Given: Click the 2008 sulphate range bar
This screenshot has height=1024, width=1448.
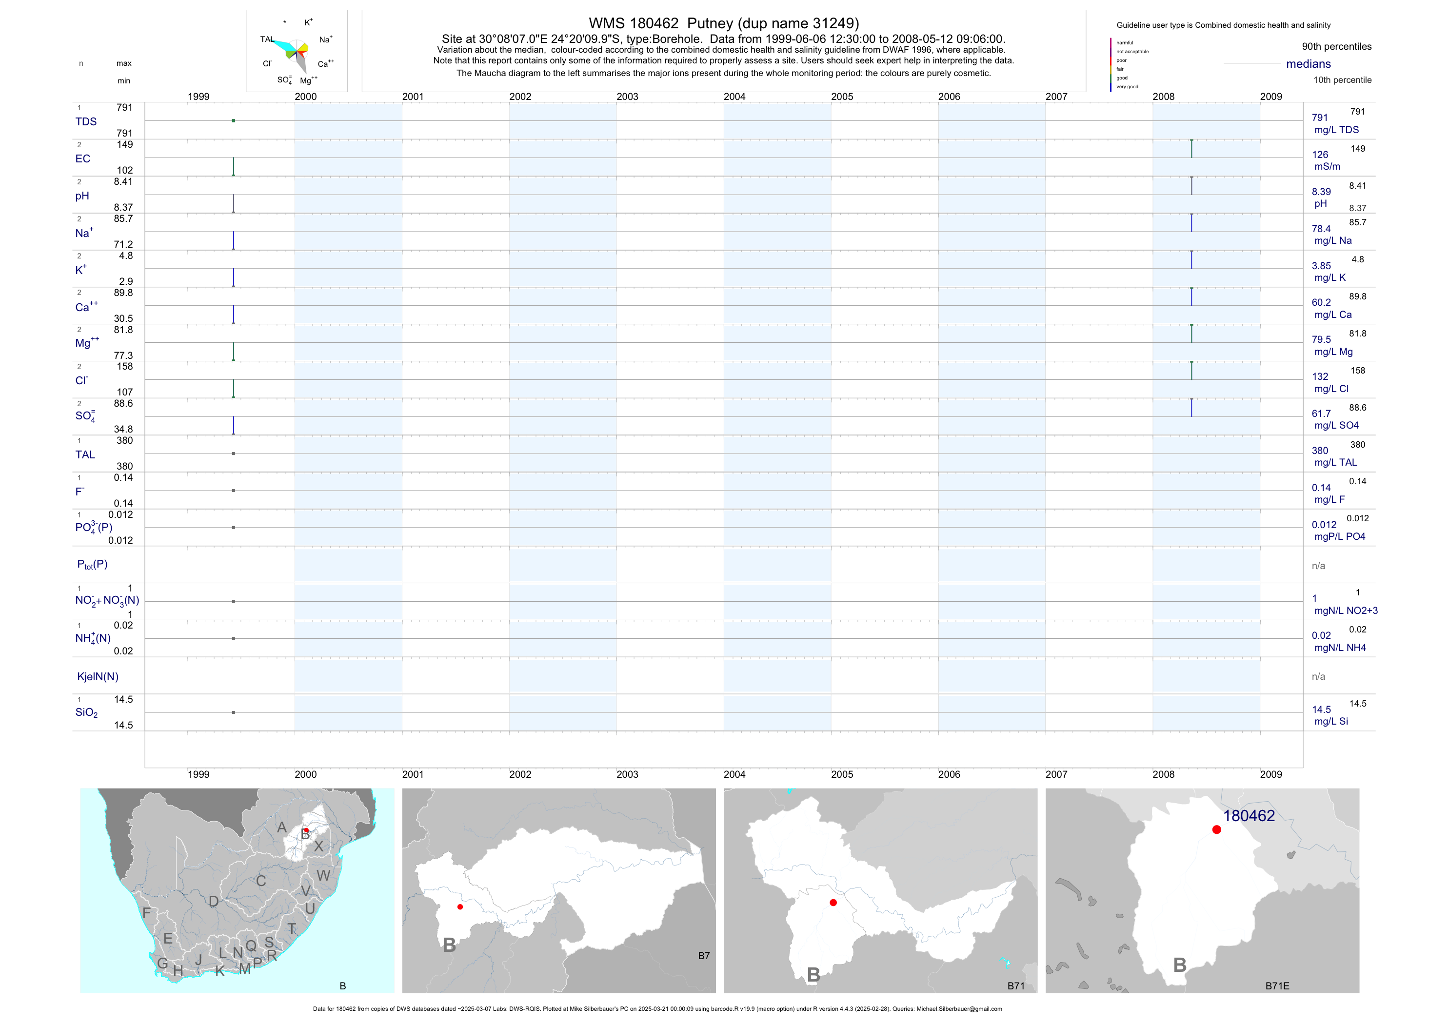Looking at the screenshot, I should pos(1191,408).
